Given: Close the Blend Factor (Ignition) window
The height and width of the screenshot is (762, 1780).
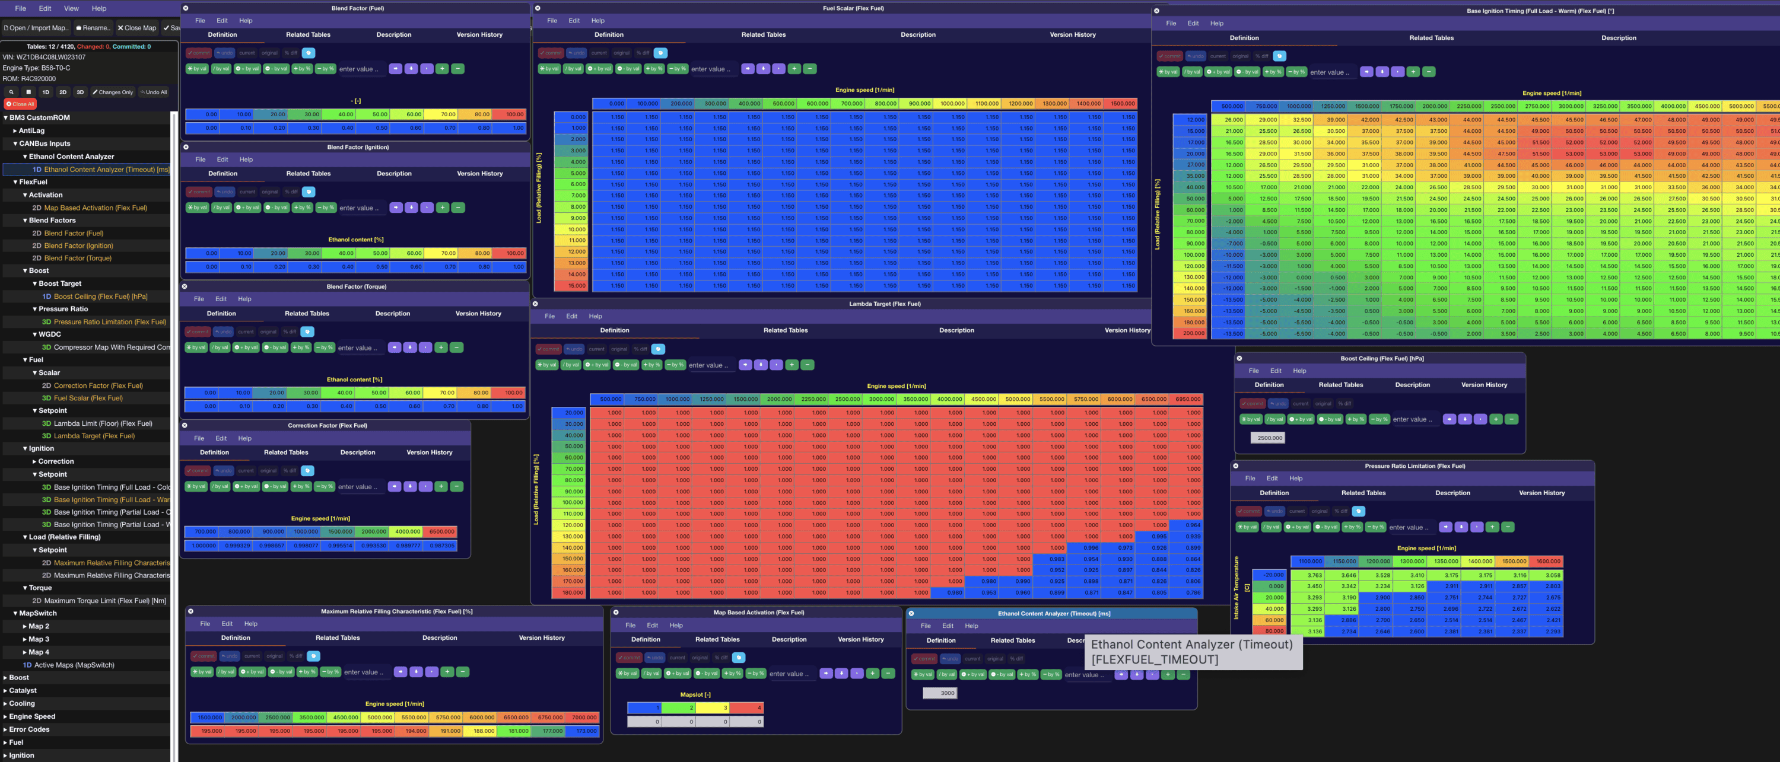Looking at the screenshot, I should 186,147.
